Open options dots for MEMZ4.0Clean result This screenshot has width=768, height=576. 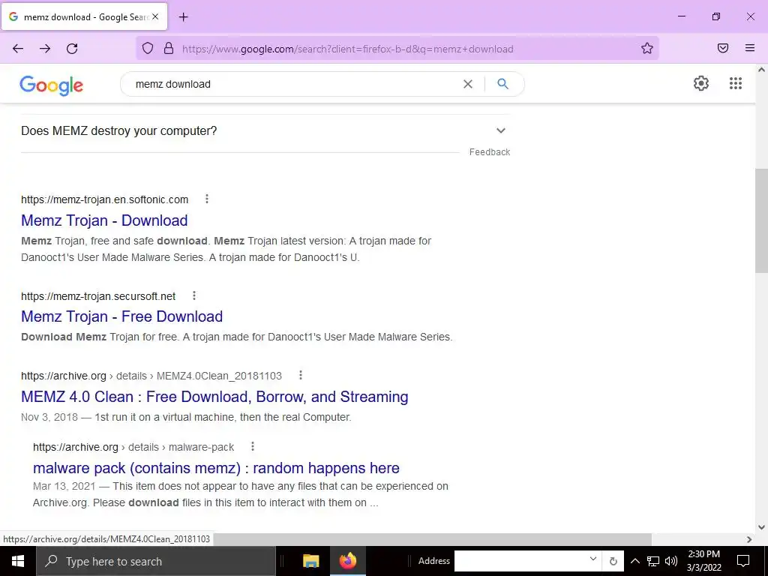[x=301, y=375]
